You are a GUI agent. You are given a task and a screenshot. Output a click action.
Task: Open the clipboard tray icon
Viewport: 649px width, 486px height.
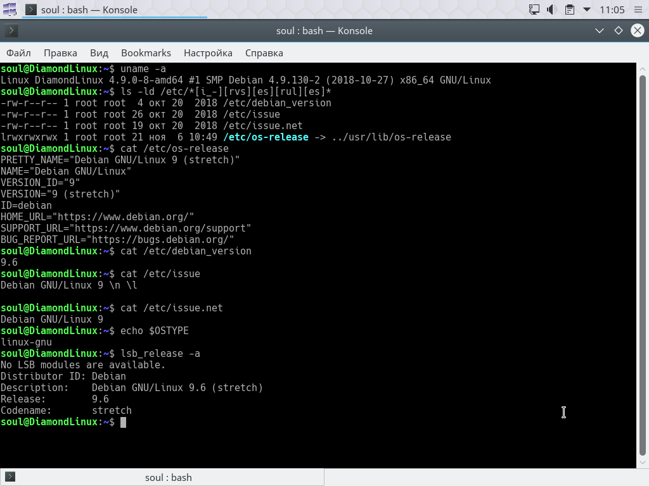pyautogui.click(x=570, y=9)
